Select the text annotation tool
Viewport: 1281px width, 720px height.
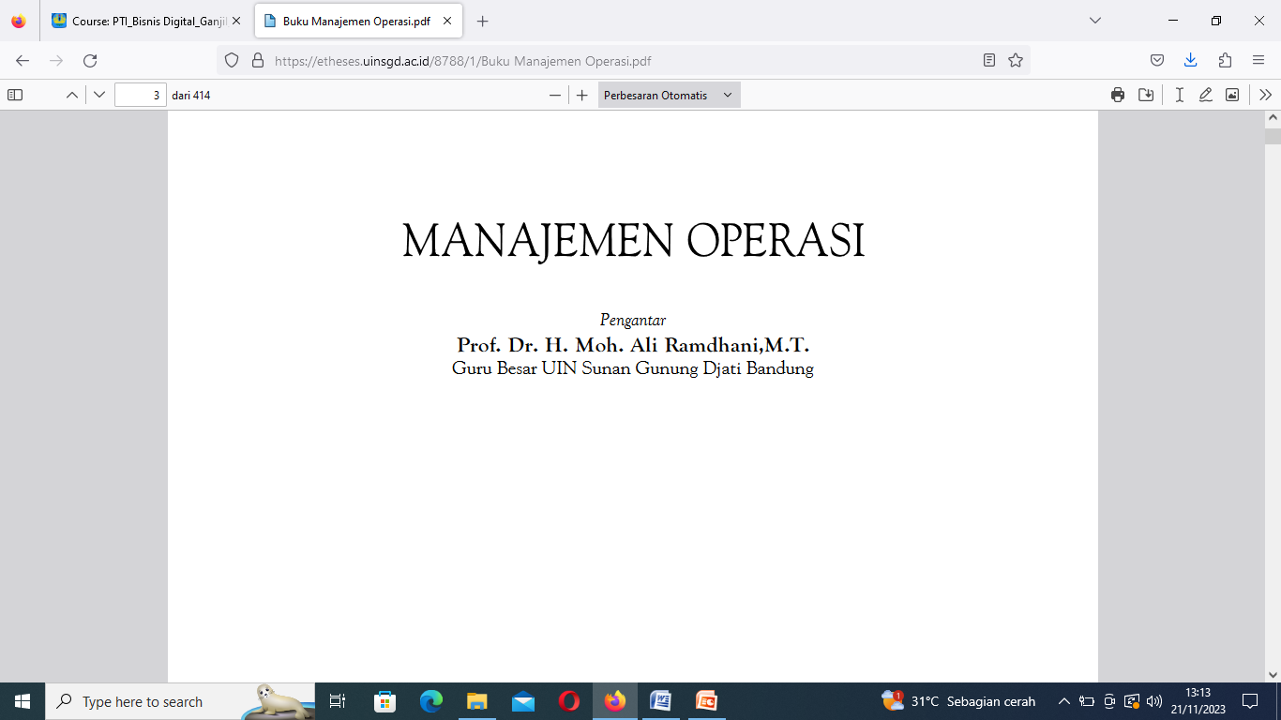point(1180,95)
